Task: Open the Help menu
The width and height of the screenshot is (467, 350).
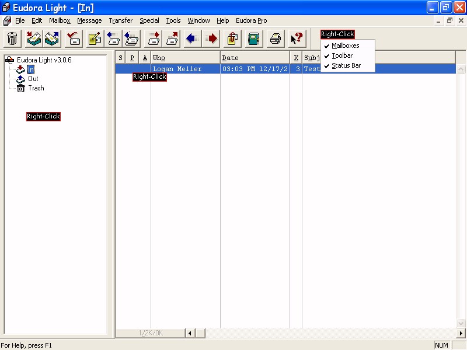Action: click(x=223, y=20)
